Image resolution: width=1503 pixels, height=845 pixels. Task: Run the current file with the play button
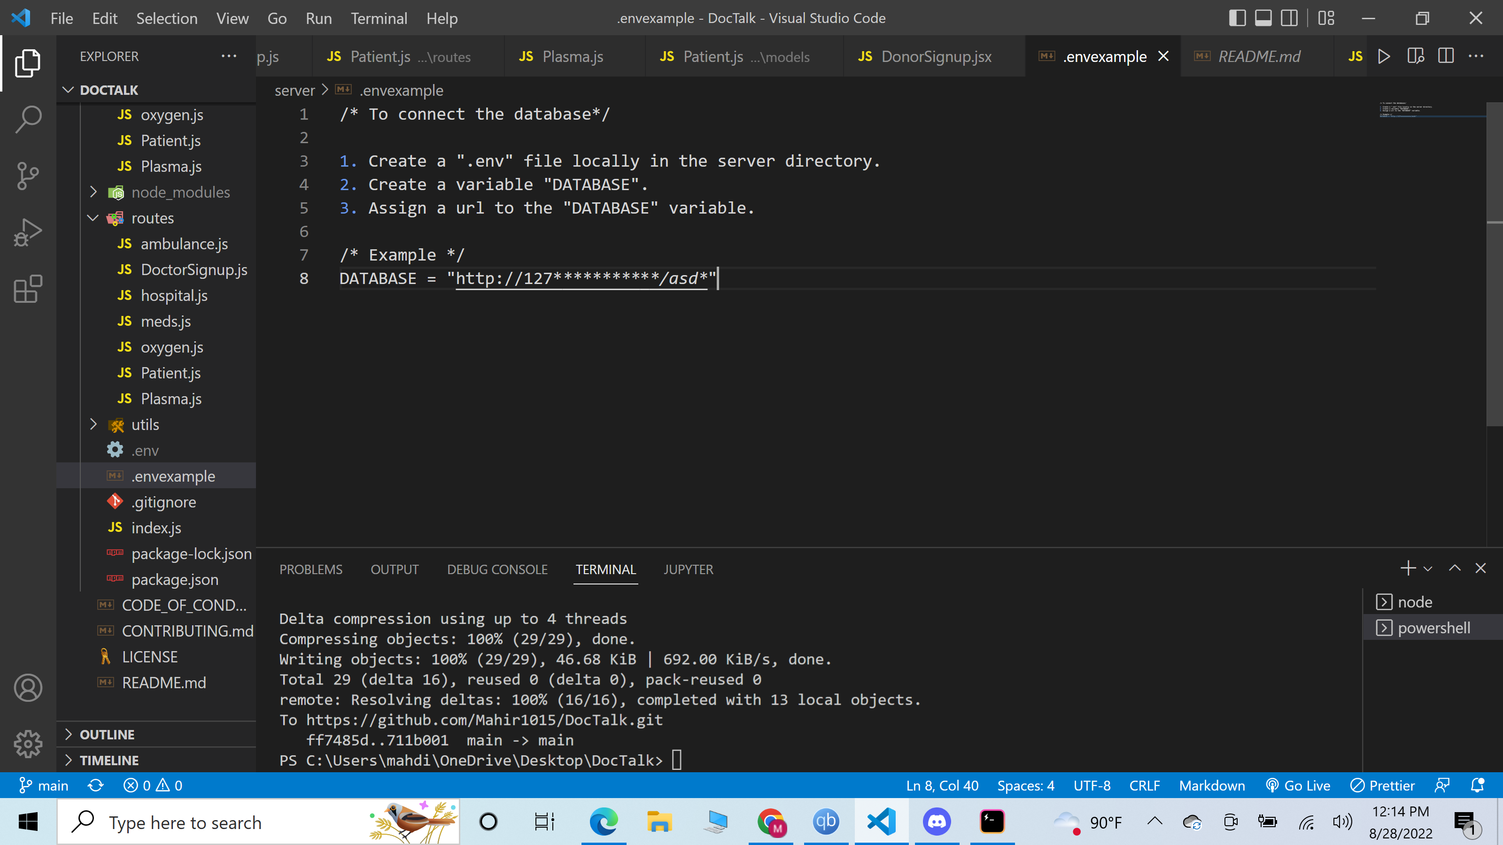[1384, 56]
